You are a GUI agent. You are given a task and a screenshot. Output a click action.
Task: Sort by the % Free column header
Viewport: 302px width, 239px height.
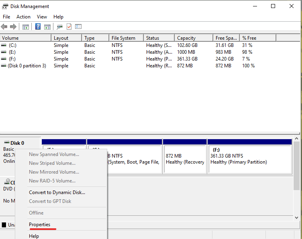coord(258,38)
